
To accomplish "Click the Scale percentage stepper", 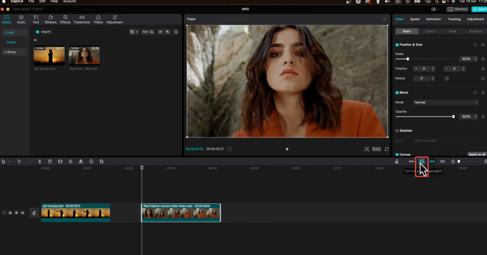I will [476, 59].
